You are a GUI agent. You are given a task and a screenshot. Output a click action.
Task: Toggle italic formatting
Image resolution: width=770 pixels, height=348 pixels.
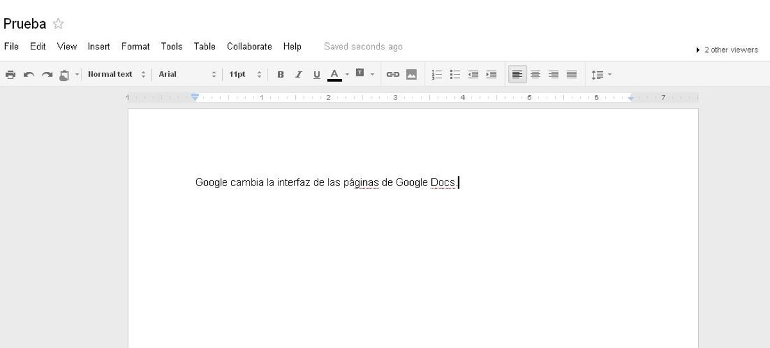point(298,74)
